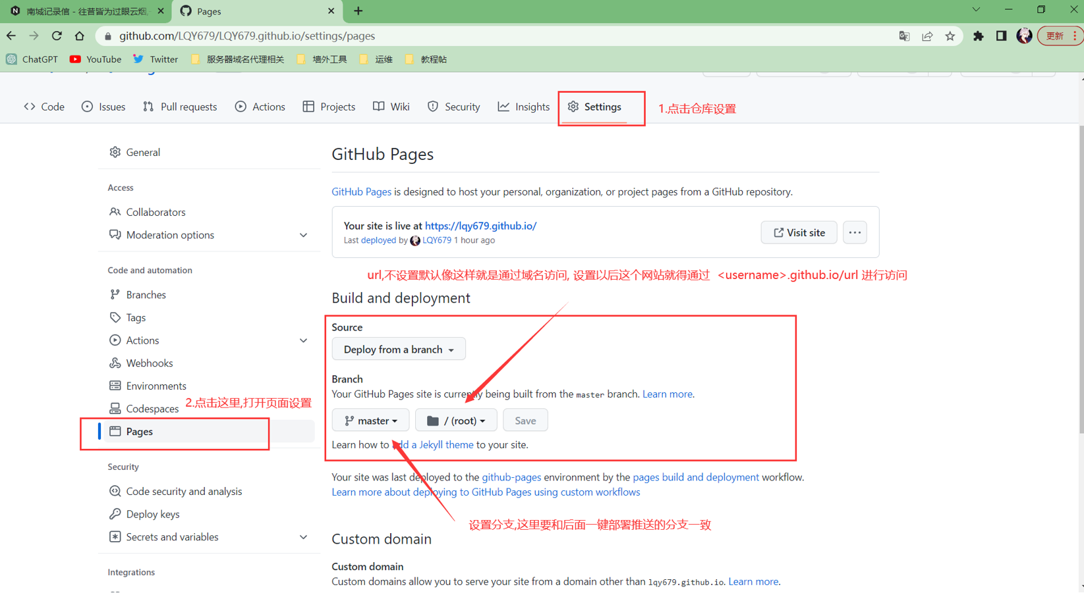Open Deploy keys settings
This screenshot has width=1084, height=597.
152,513
